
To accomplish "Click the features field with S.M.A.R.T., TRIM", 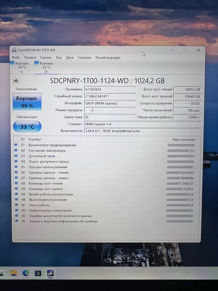I will (142, 131).
